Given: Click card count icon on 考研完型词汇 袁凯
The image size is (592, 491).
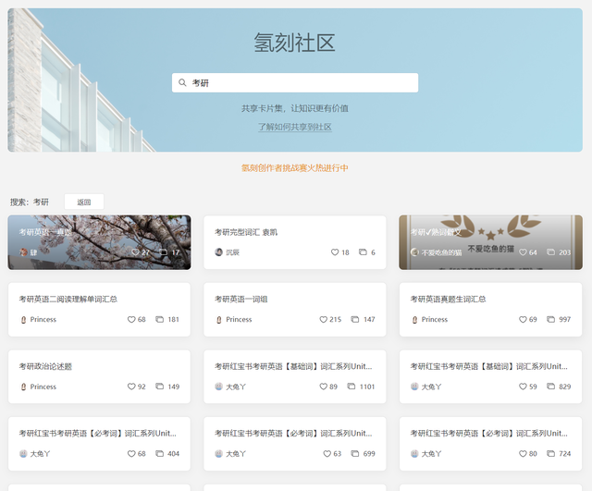Looking at the screenshot, I should tap(363, 252).
